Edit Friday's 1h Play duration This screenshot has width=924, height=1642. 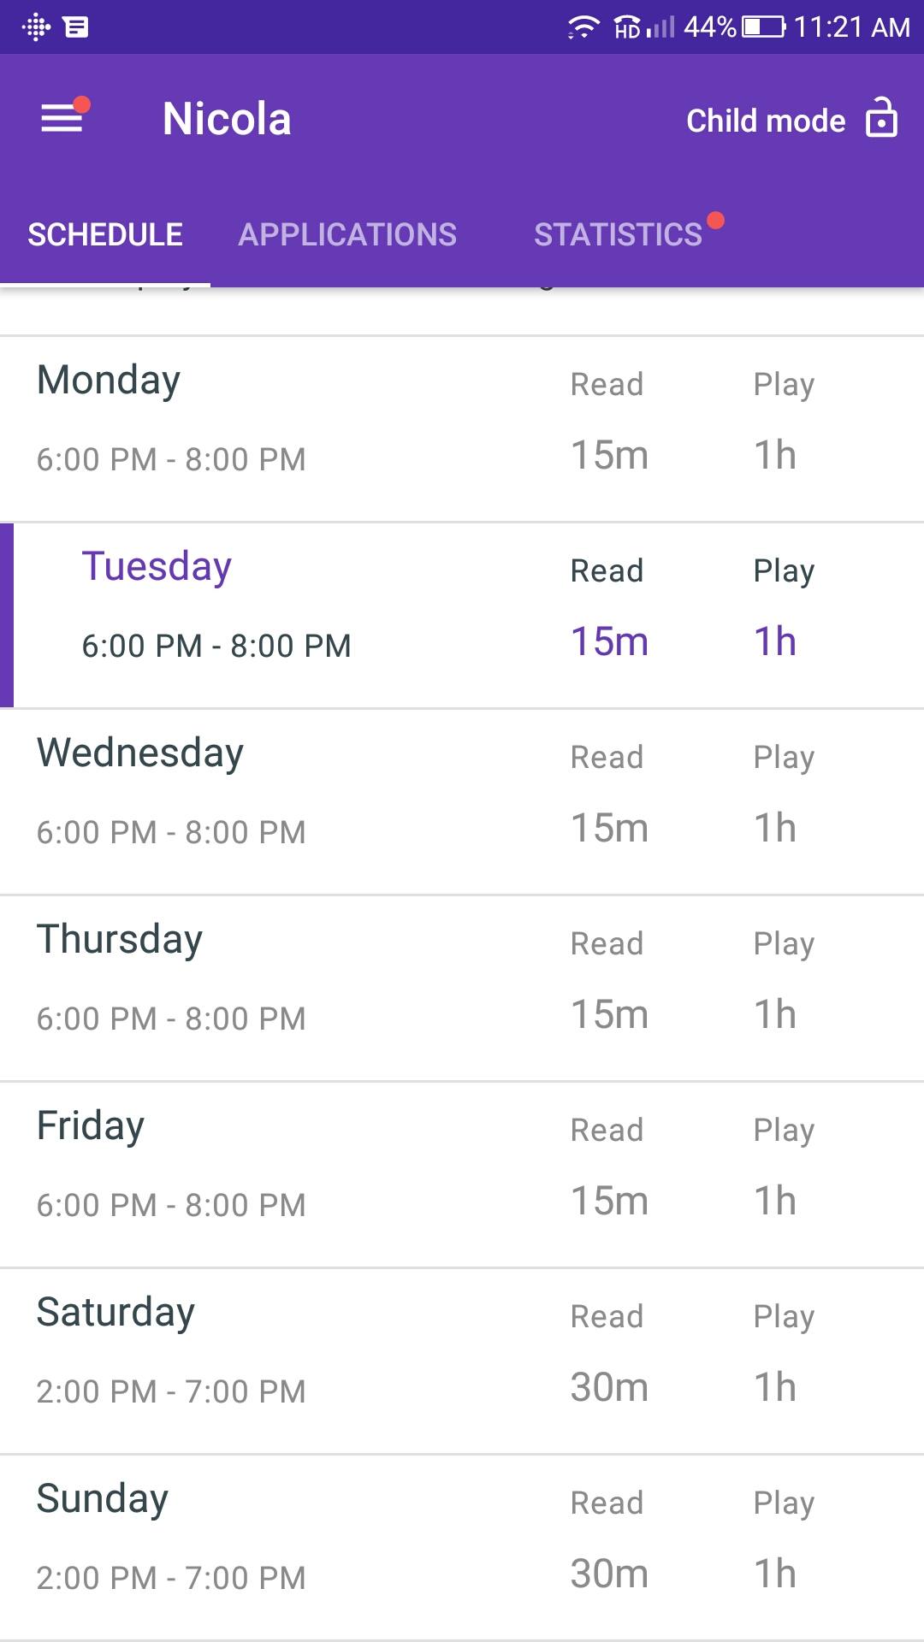(775, 1202)
